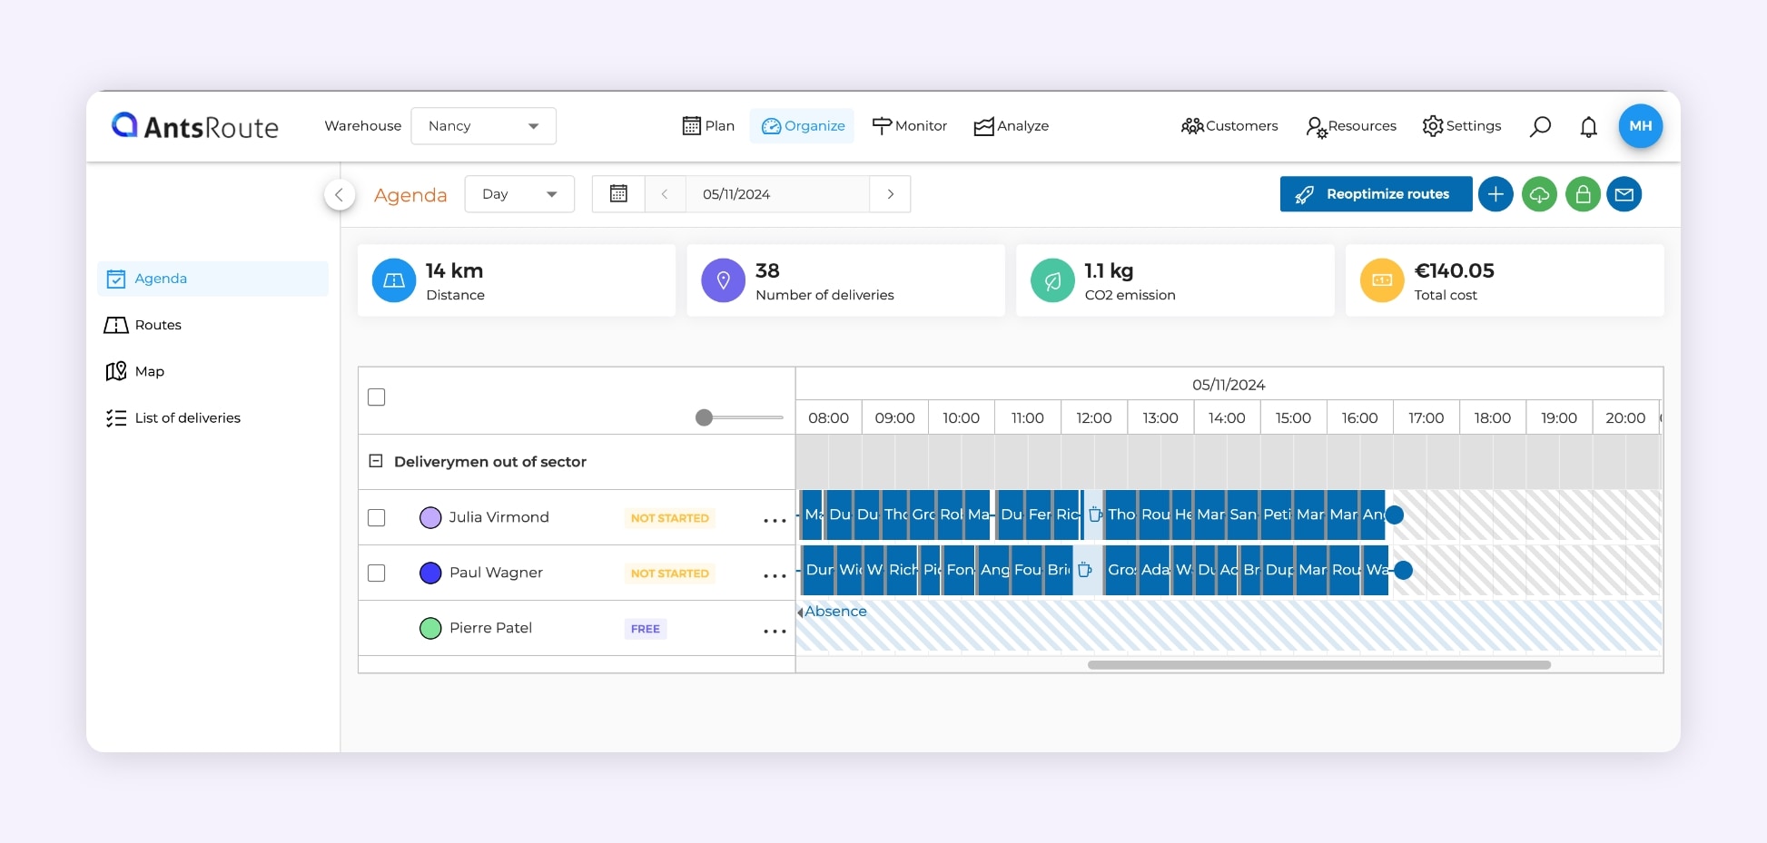
Task: Tick the Paul Wagner checkbox
Action: [377, 573]
